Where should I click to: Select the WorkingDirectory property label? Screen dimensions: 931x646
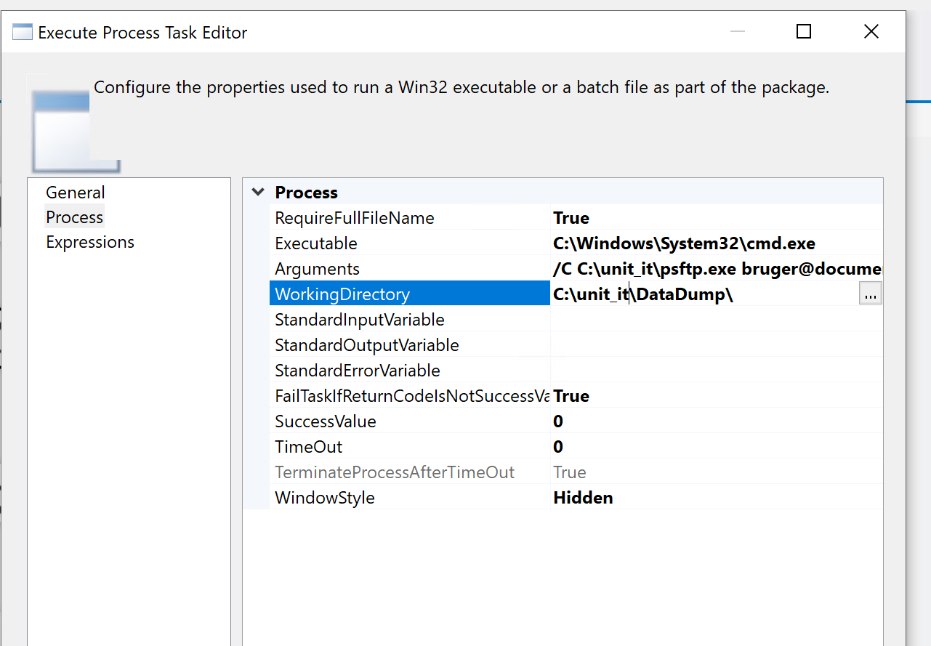point(342,294)
